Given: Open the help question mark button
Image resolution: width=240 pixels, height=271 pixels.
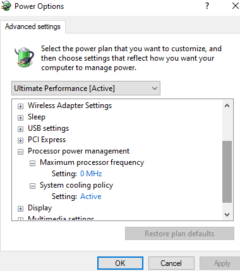Looking at the screenshot, I should coord(207,6).
